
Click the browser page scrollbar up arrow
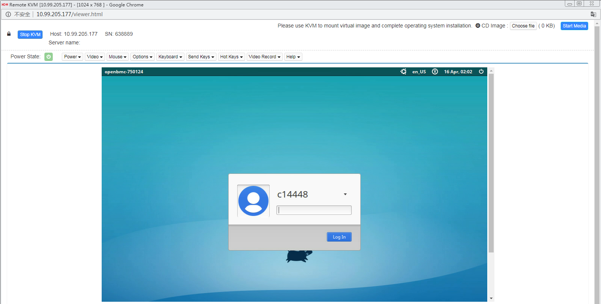coord(597,24)
